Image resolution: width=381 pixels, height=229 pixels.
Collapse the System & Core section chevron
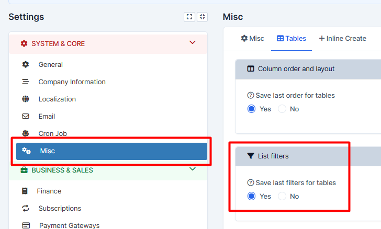[193, 42]
